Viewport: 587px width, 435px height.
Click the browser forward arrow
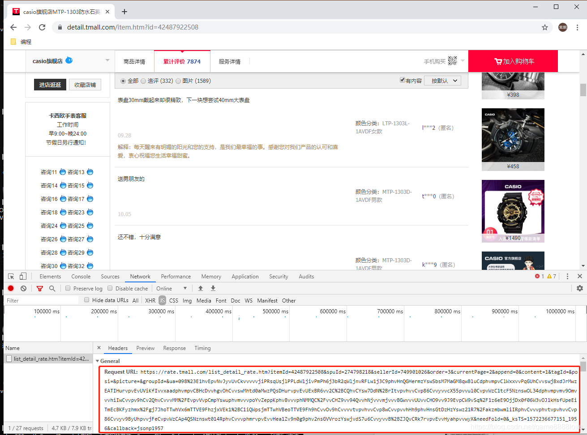pos(28,27)
